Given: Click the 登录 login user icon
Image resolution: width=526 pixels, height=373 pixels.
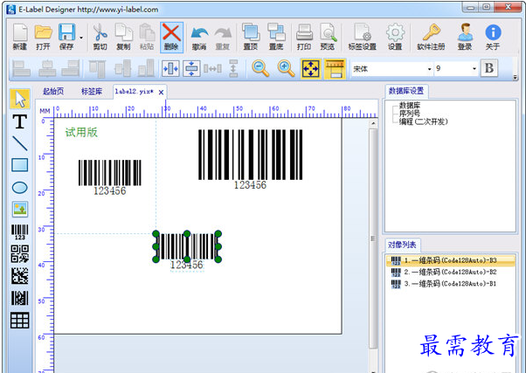Looking at the screenshot, I should pos(465,37).
